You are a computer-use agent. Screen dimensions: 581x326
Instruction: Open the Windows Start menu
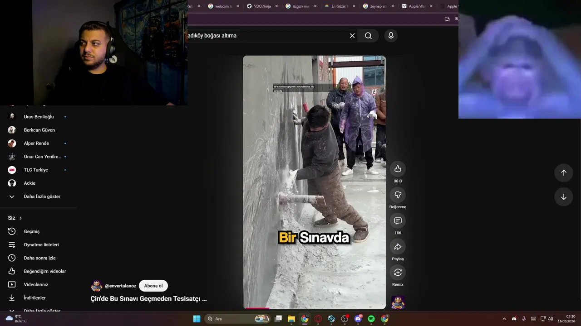click(x=197, y=319)
